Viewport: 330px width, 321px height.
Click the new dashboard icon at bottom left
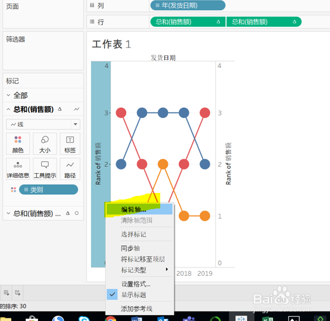pos(17,292)
